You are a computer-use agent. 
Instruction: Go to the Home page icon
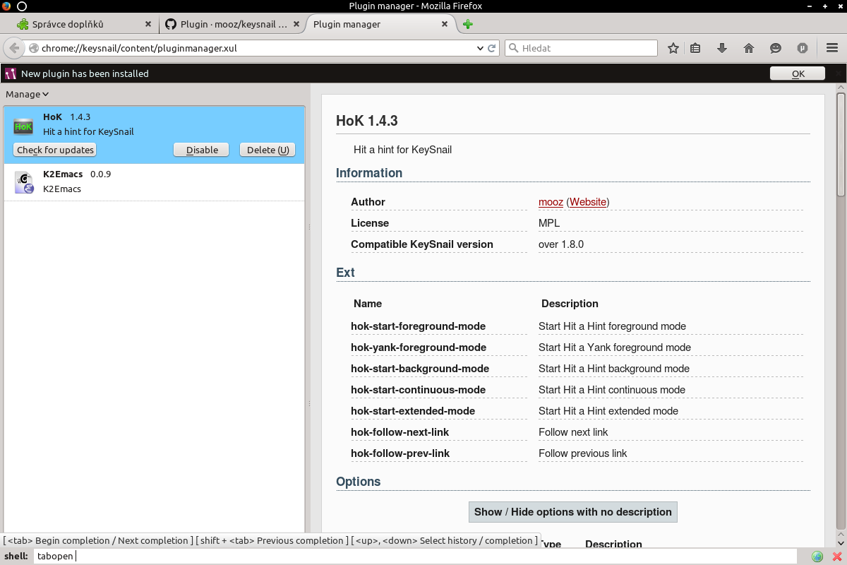pos(749,48)
